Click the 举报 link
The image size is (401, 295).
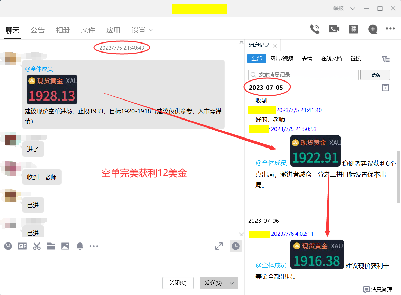click(x=338, y=8)
